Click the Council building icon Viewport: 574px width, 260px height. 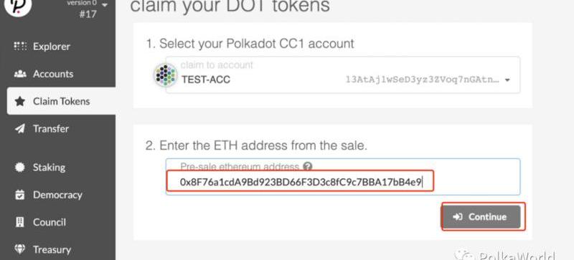20,222
